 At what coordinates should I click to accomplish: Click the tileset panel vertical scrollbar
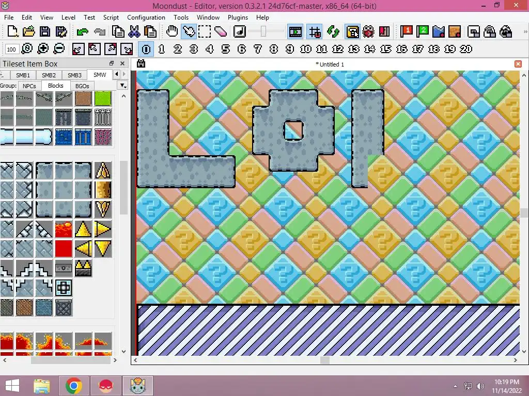pos(123,189)
